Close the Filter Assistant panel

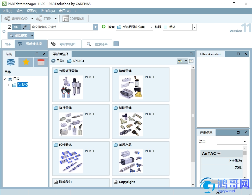pyautogui.click(x=246, y=54)
